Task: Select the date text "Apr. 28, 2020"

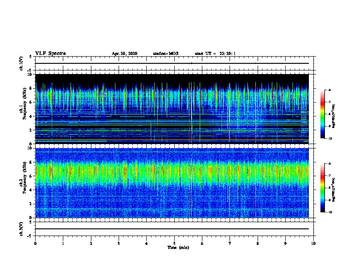Action: click(x=124, y=54)
